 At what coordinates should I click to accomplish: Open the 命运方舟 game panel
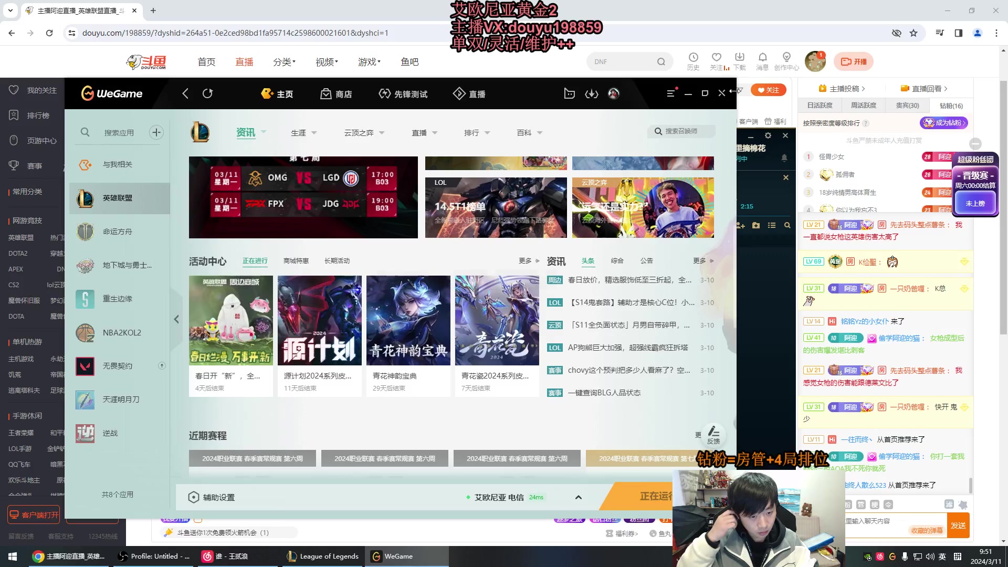(118, 232)
